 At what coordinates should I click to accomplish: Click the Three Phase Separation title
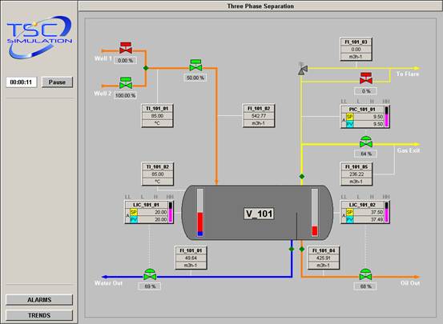[260, 6]
